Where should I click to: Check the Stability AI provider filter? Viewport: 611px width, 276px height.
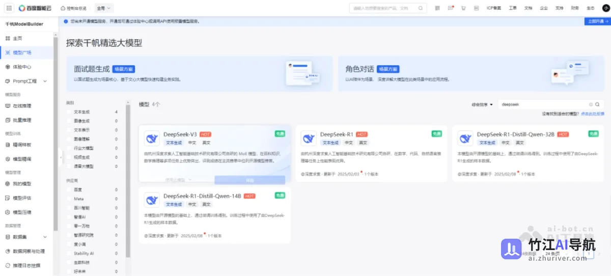69,253
